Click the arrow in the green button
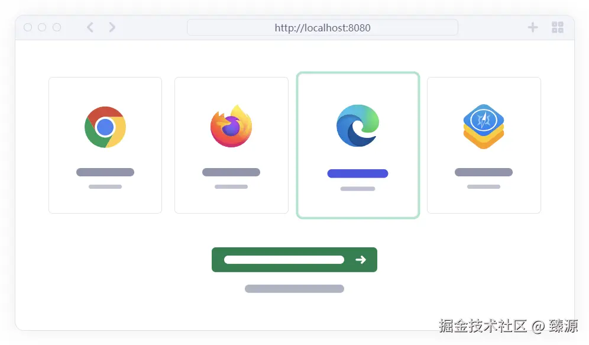The image size is (589, 345). [x=361, y=260]
